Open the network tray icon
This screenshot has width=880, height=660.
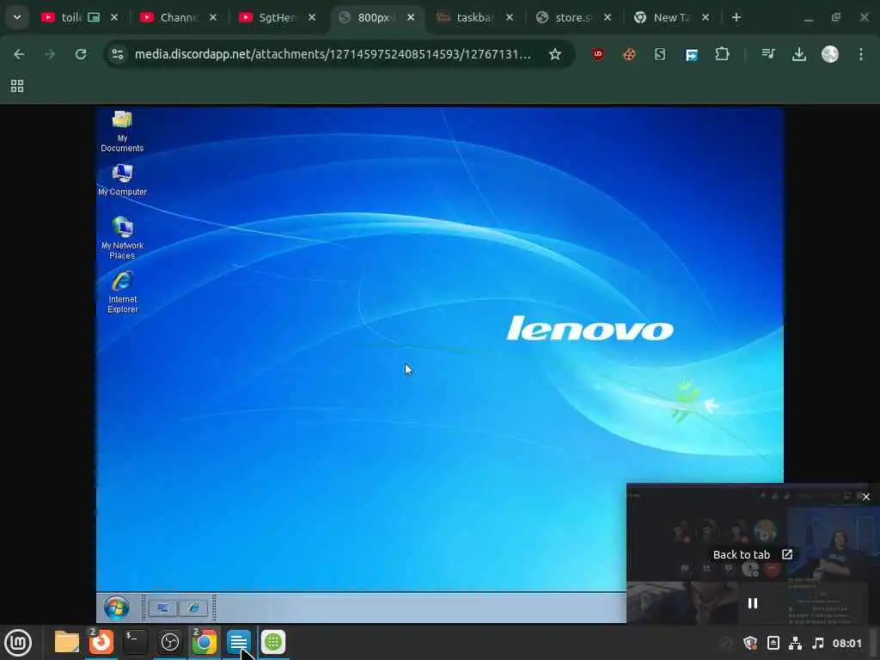point(795,643)
